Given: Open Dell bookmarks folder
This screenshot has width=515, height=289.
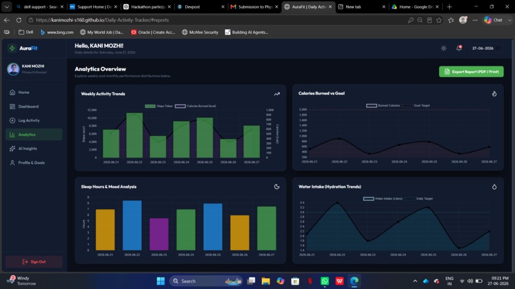Looking at the screenshot, I should tap(26, 32).
